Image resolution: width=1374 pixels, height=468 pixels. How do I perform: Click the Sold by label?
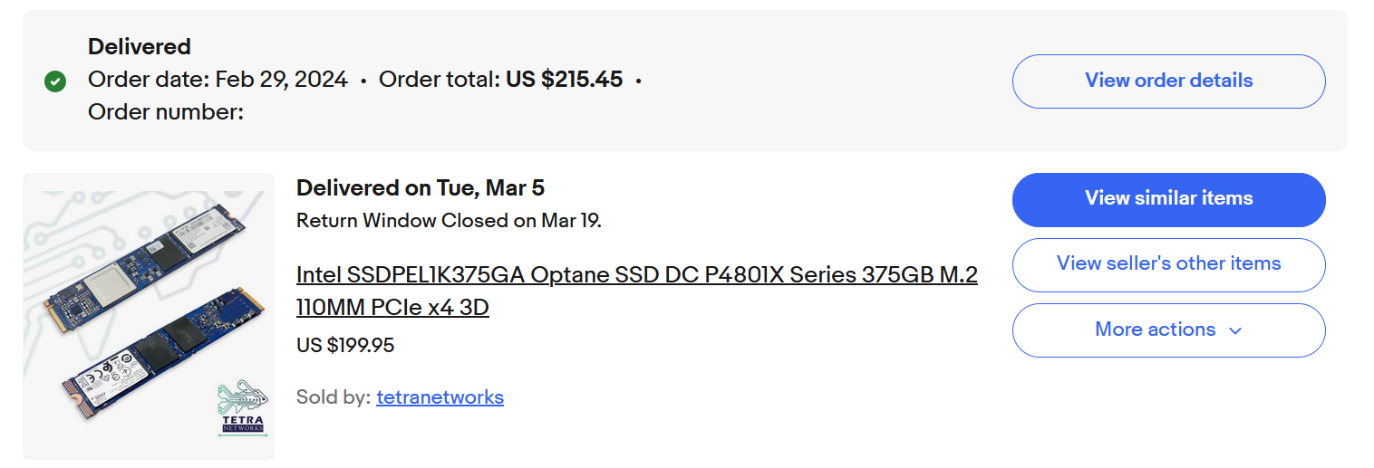pos(333,397)
